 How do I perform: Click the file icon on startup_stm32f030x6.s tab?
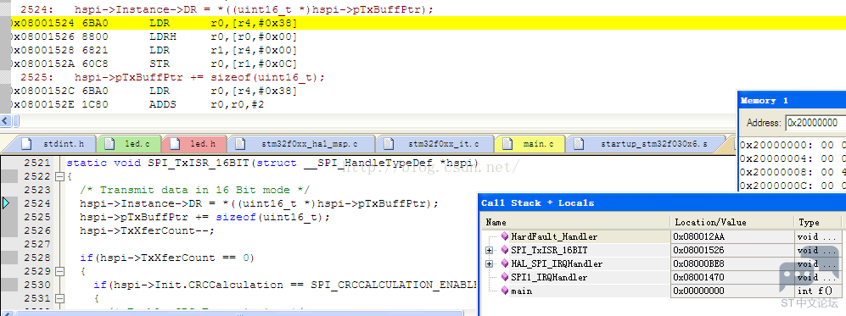click(579, 144)
